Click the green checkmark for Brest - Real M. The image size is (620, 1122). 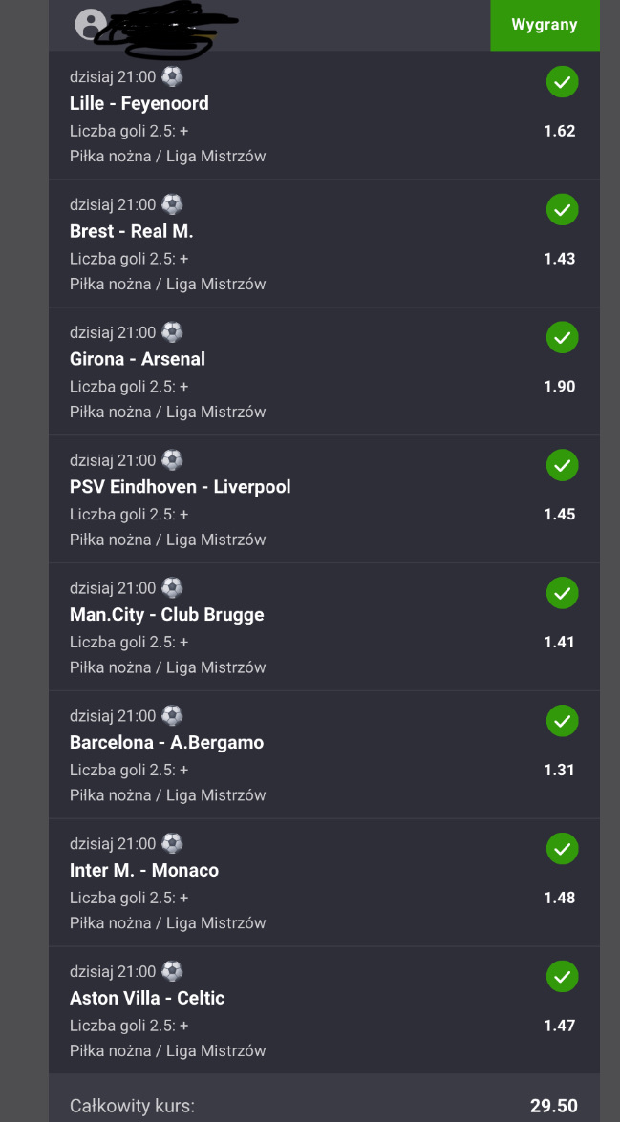(562, 210)
